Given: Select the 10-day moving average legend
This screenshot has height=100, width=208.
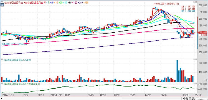Looking at the screenshot, I should pyautogui.click(x=52, y=2).
